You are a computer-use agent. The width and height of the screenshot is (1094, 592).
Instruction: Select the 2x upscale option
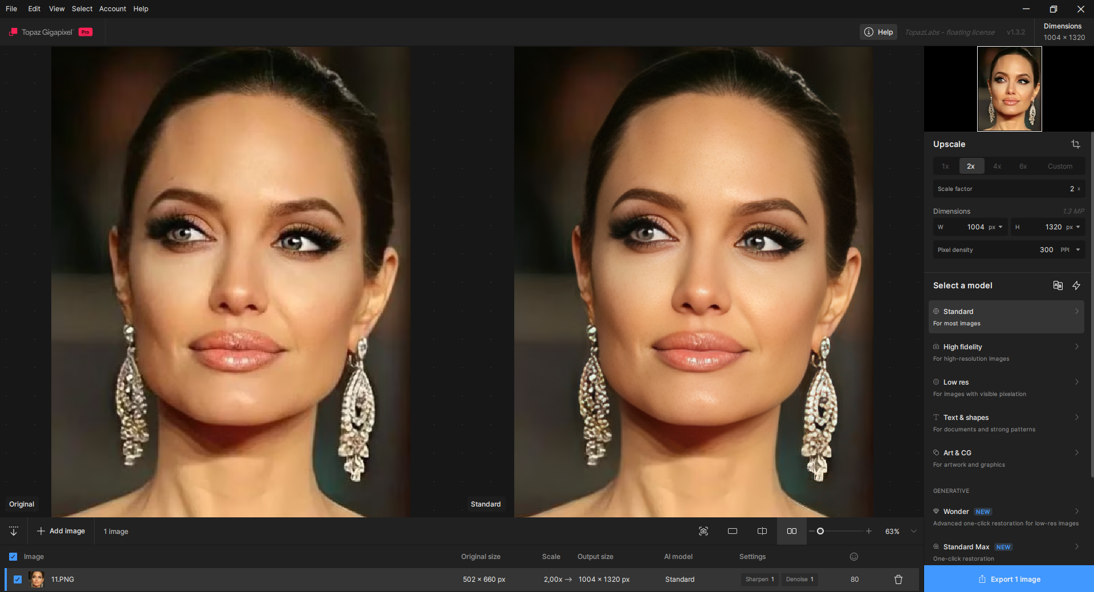971,166
